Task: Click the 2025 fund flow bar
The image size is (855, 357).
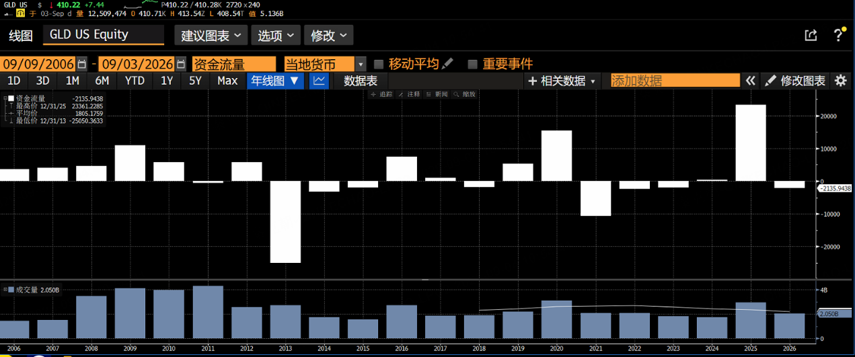Action: (x=751, y=143)
